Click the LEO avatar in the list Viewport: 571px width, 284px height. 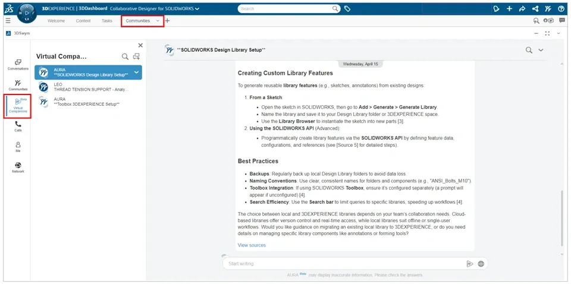pos(43,87)
